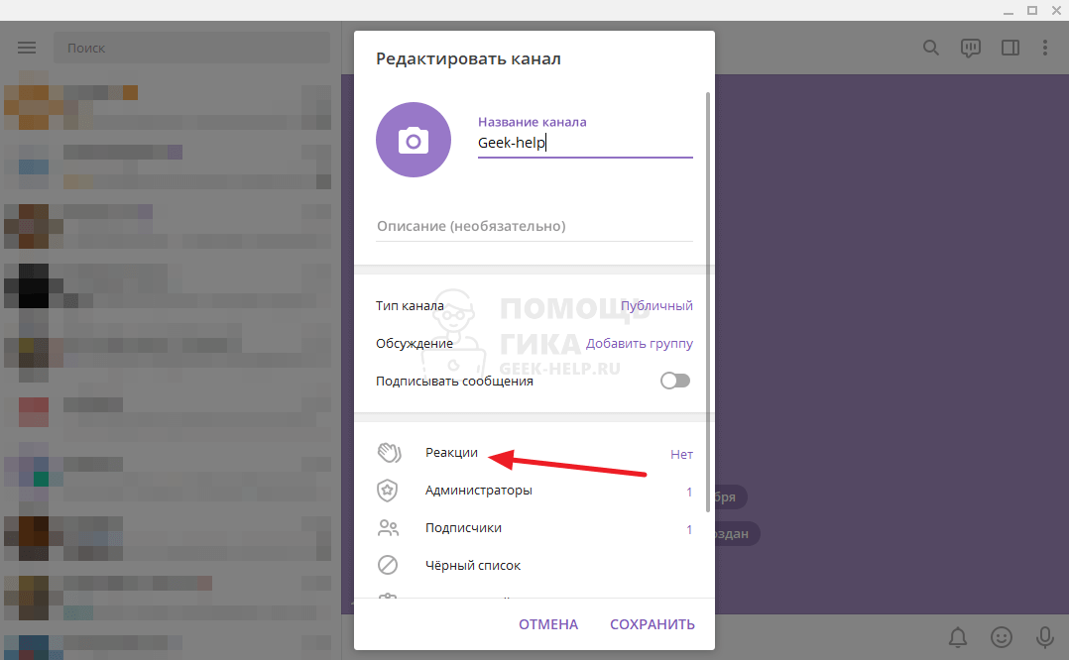
Task: Click the notification bell icon
Action: [958, 636]
